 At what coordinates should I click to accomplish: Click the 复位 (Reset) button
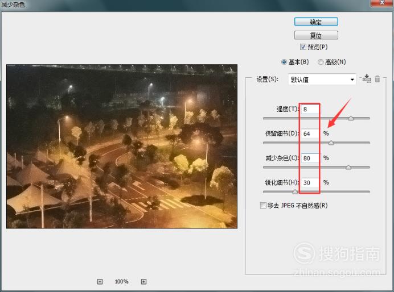coord(316,35)
